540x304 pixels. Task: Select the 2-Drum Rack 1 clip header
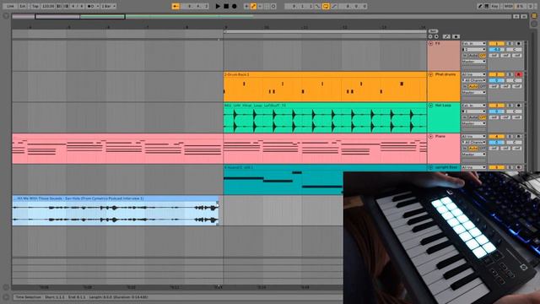(x=325, y=74)
